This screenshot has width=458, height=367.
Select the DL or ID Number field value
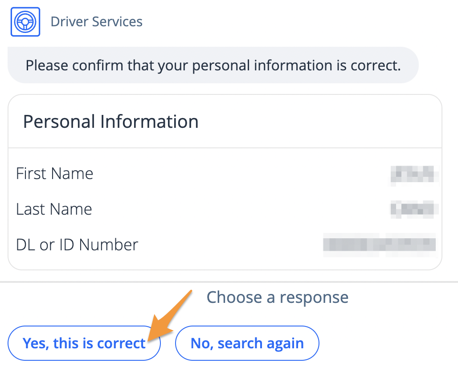(379, 244)
